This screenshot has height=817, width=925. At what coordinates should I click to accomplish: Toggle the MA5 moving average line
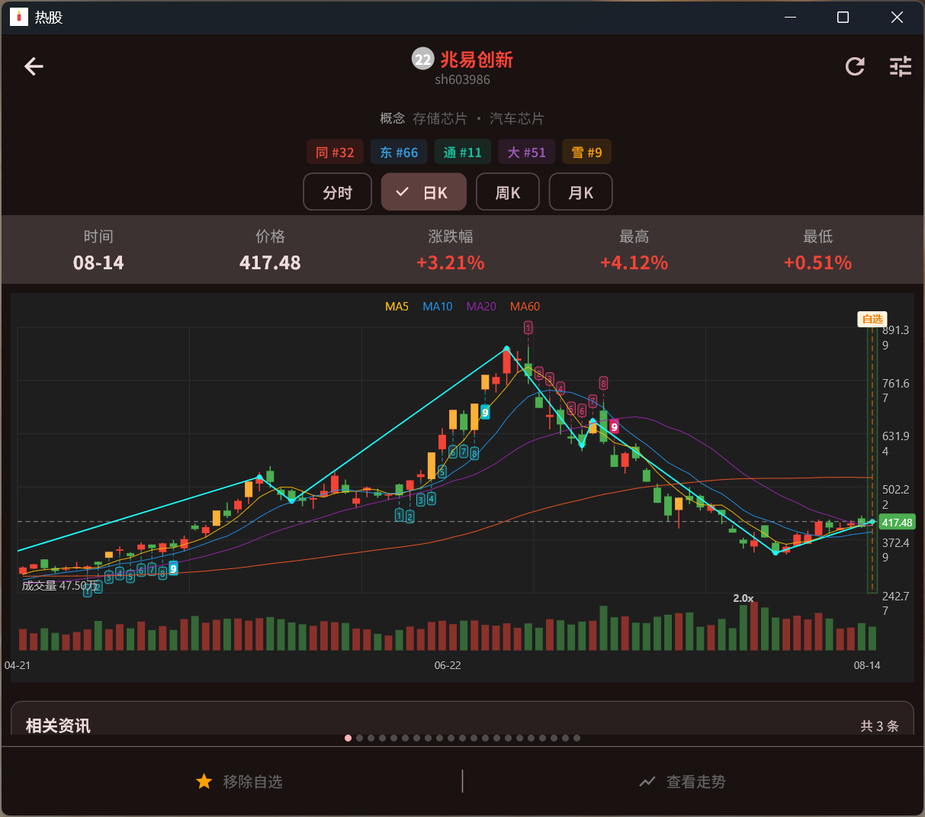click(397, 307)
